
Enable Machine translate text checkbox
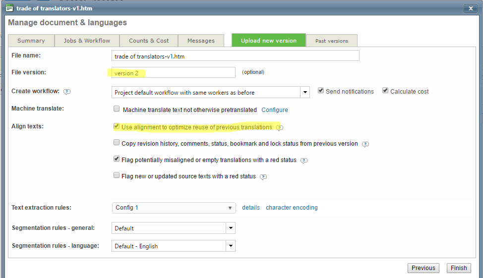(117, 110)
